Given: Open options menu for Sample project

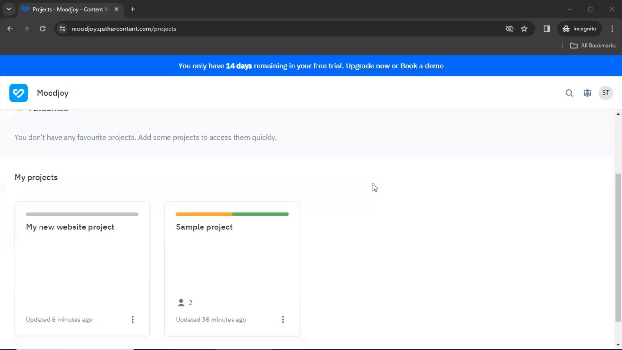Looking at the screenshot, I should tap(283, 320).
